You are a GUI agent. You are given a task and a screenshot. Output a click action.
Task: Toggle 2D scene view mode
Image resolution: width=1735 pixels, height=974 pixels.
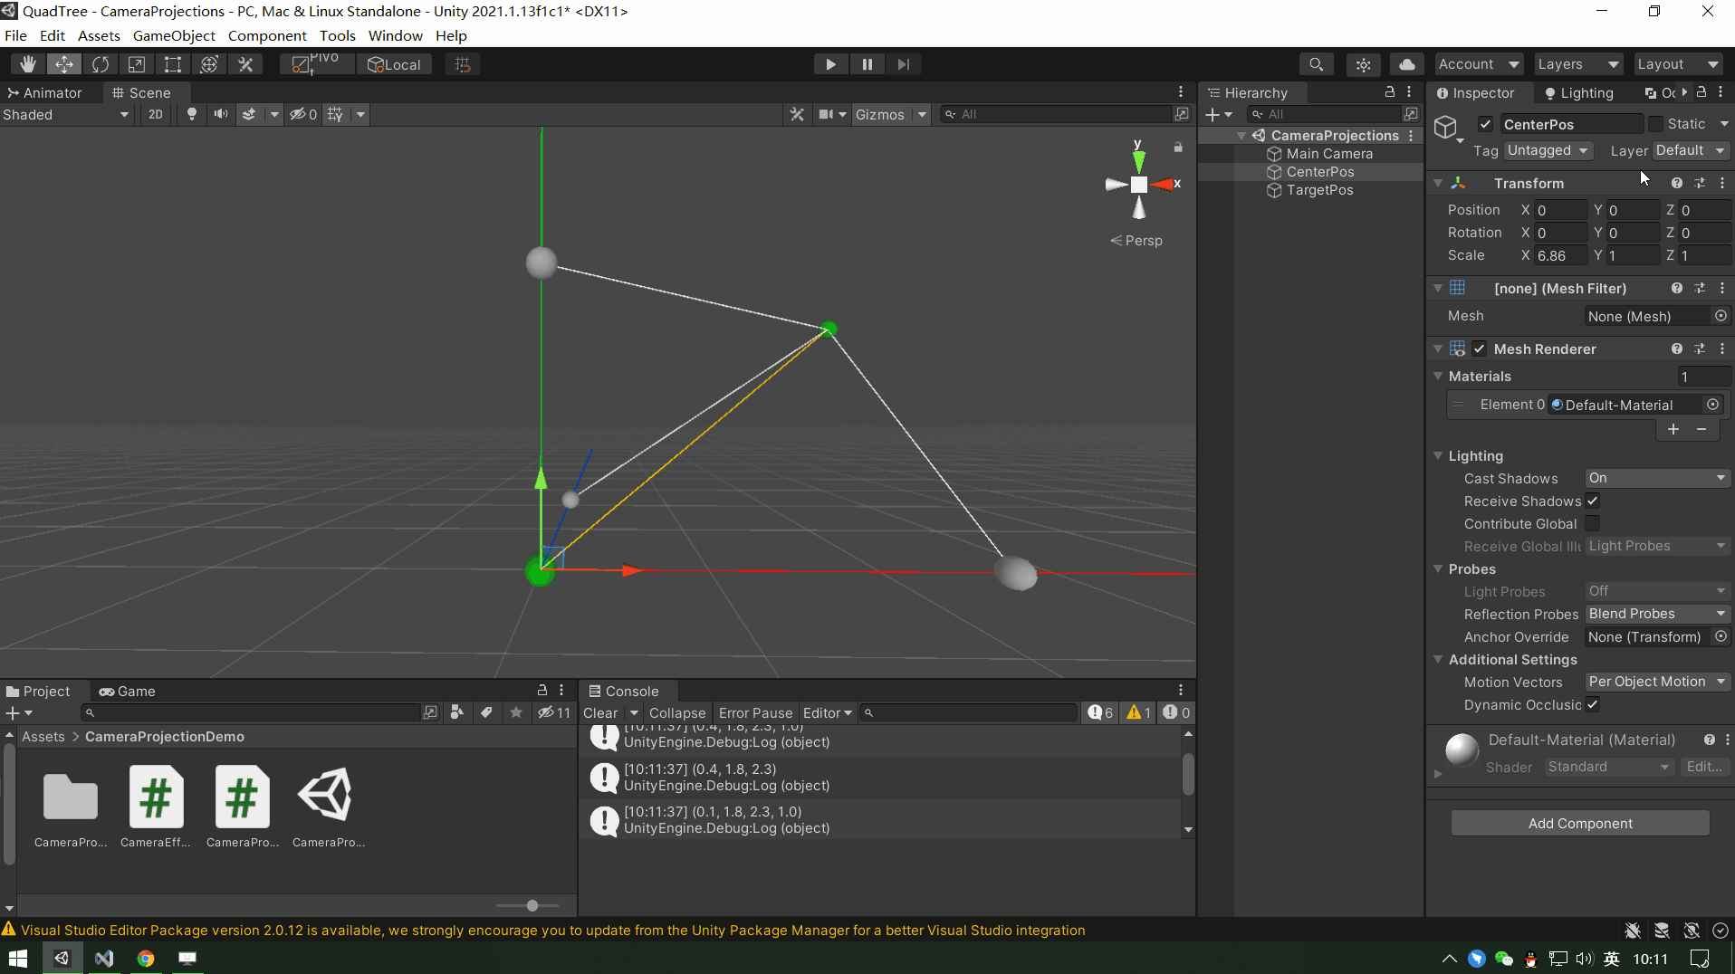[155, 114]
